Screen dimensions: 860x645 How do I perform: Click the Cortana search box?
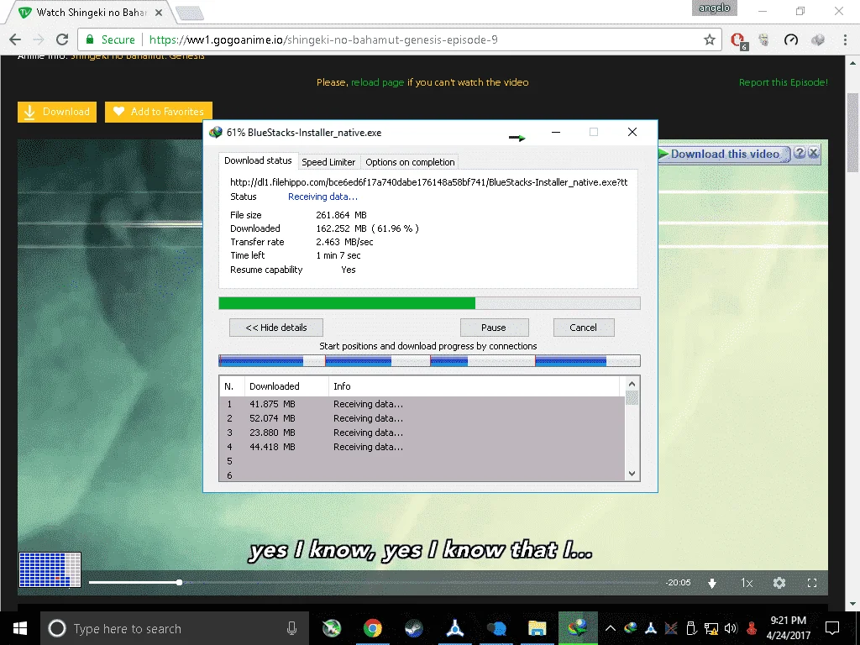pyautogui.click(x=175, y=628)
